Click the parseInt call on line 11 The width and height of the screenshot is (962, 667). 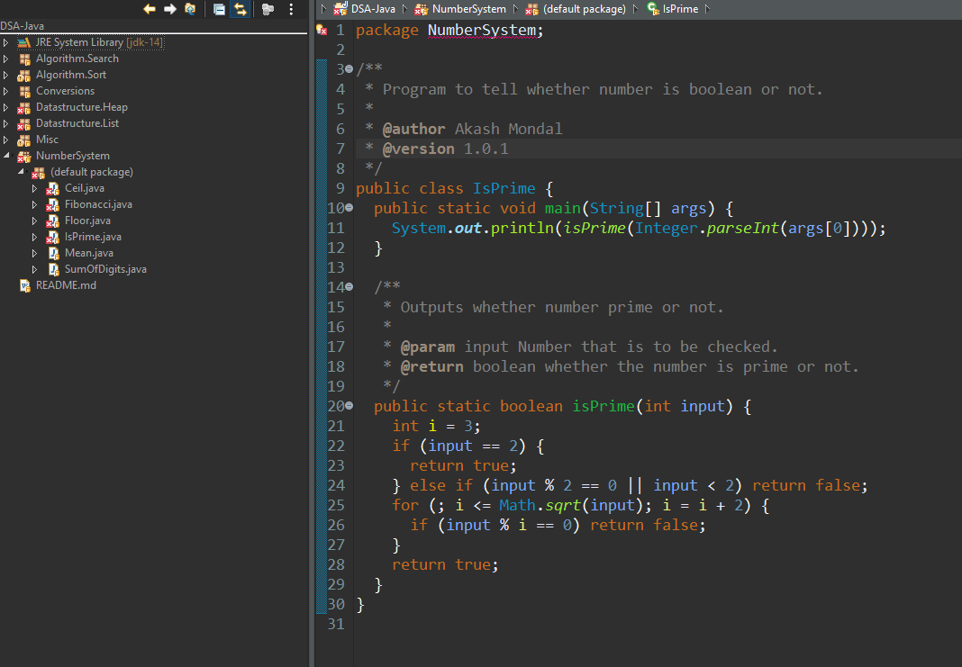[741, 228]
